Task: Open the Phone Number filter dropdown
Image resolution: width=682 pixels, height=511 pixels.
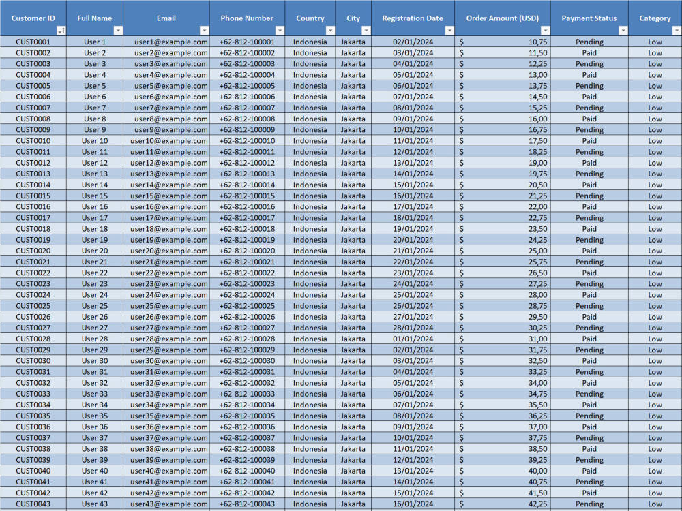Action: [280, 31]
